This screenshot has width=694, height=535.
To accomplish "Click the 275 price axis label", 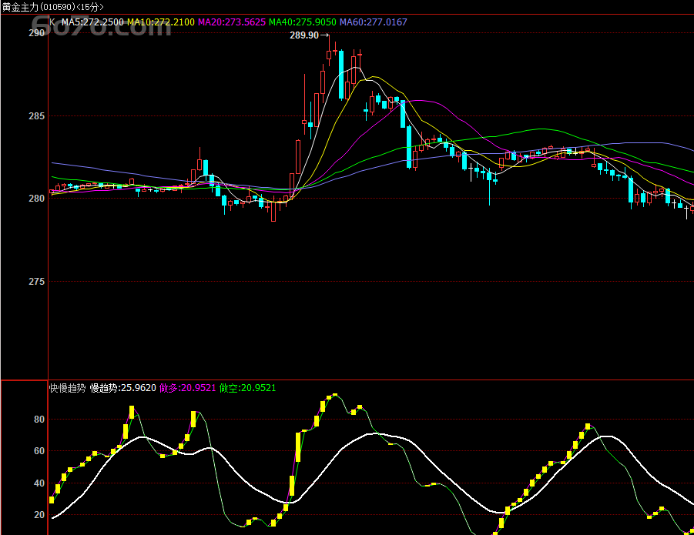I will [37, 282].
